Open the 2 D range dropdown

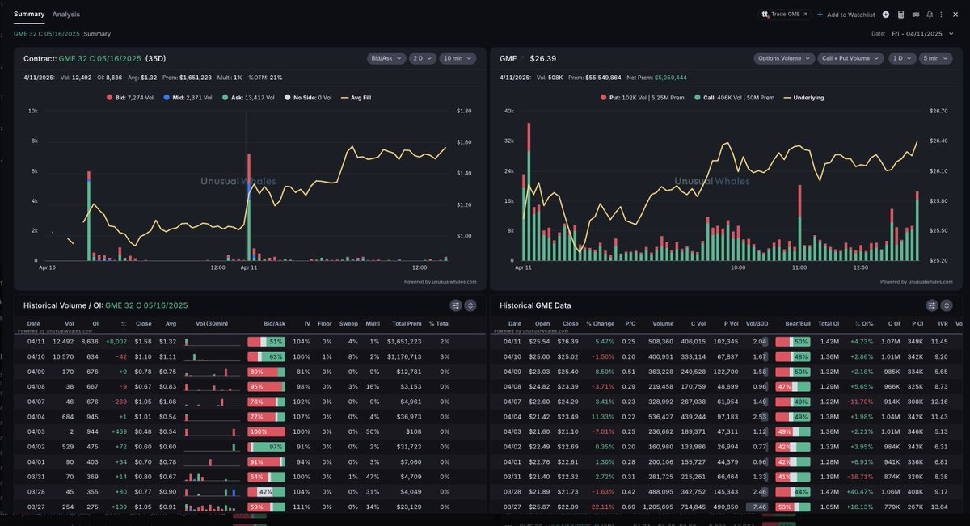pyautogui.click(x=423, y=58)
